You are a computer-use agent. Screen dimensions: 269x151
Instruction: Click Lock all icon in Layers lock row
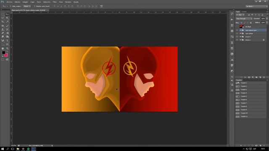point(251,23)
